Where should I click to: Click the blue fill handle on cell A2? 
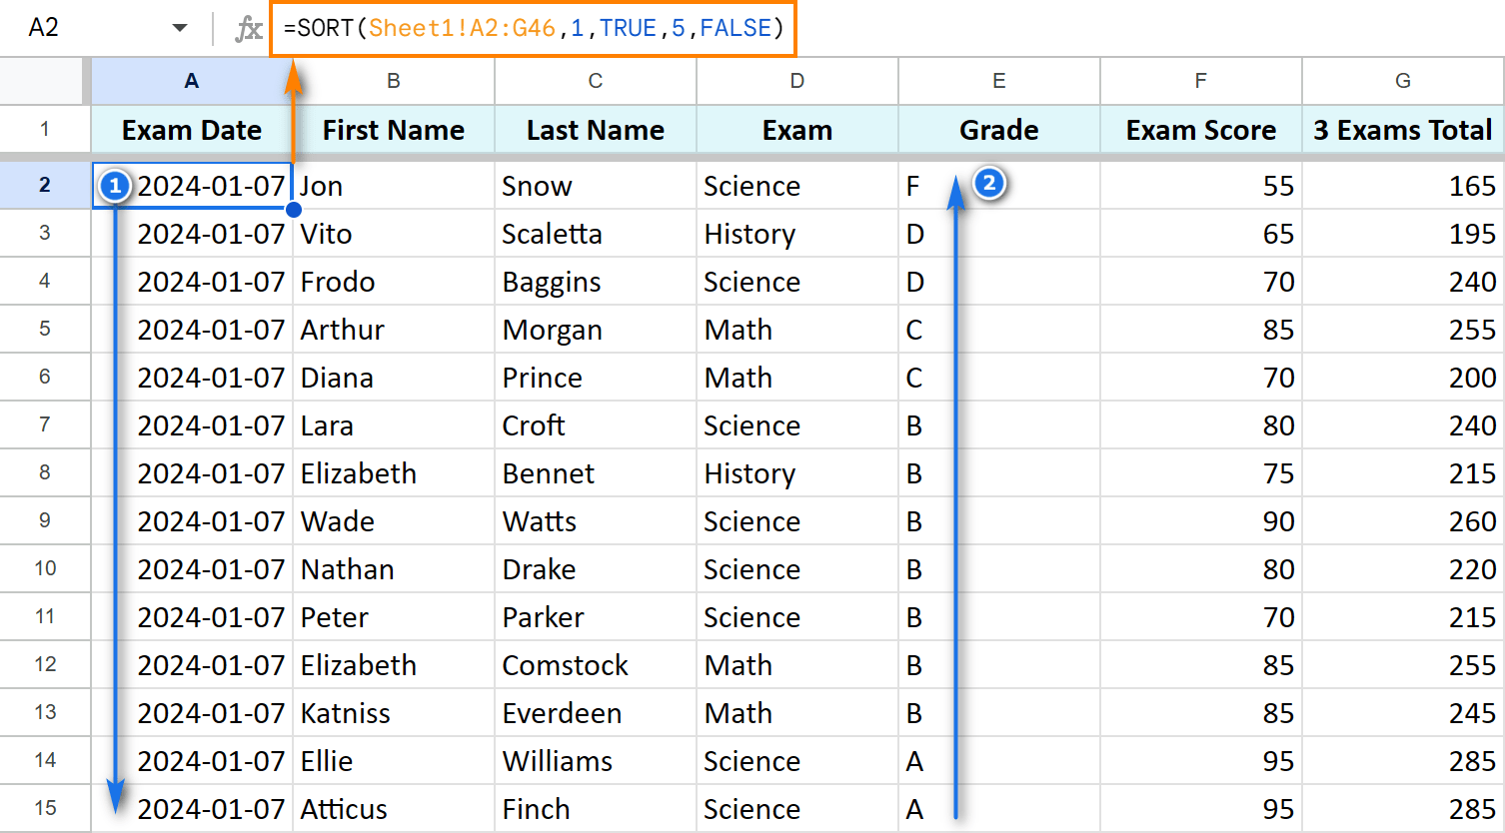293,209
